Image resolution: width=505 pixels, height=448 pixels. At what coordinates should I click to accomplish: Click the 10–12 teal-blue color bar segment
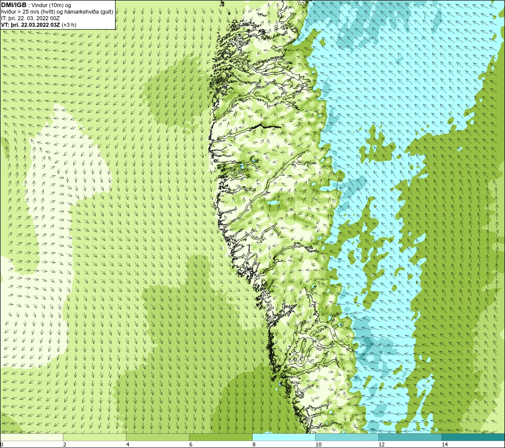tap(347, 437)
